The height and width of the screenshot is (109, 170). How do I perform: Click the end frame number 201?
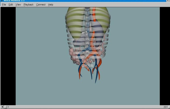click(165, 107)
